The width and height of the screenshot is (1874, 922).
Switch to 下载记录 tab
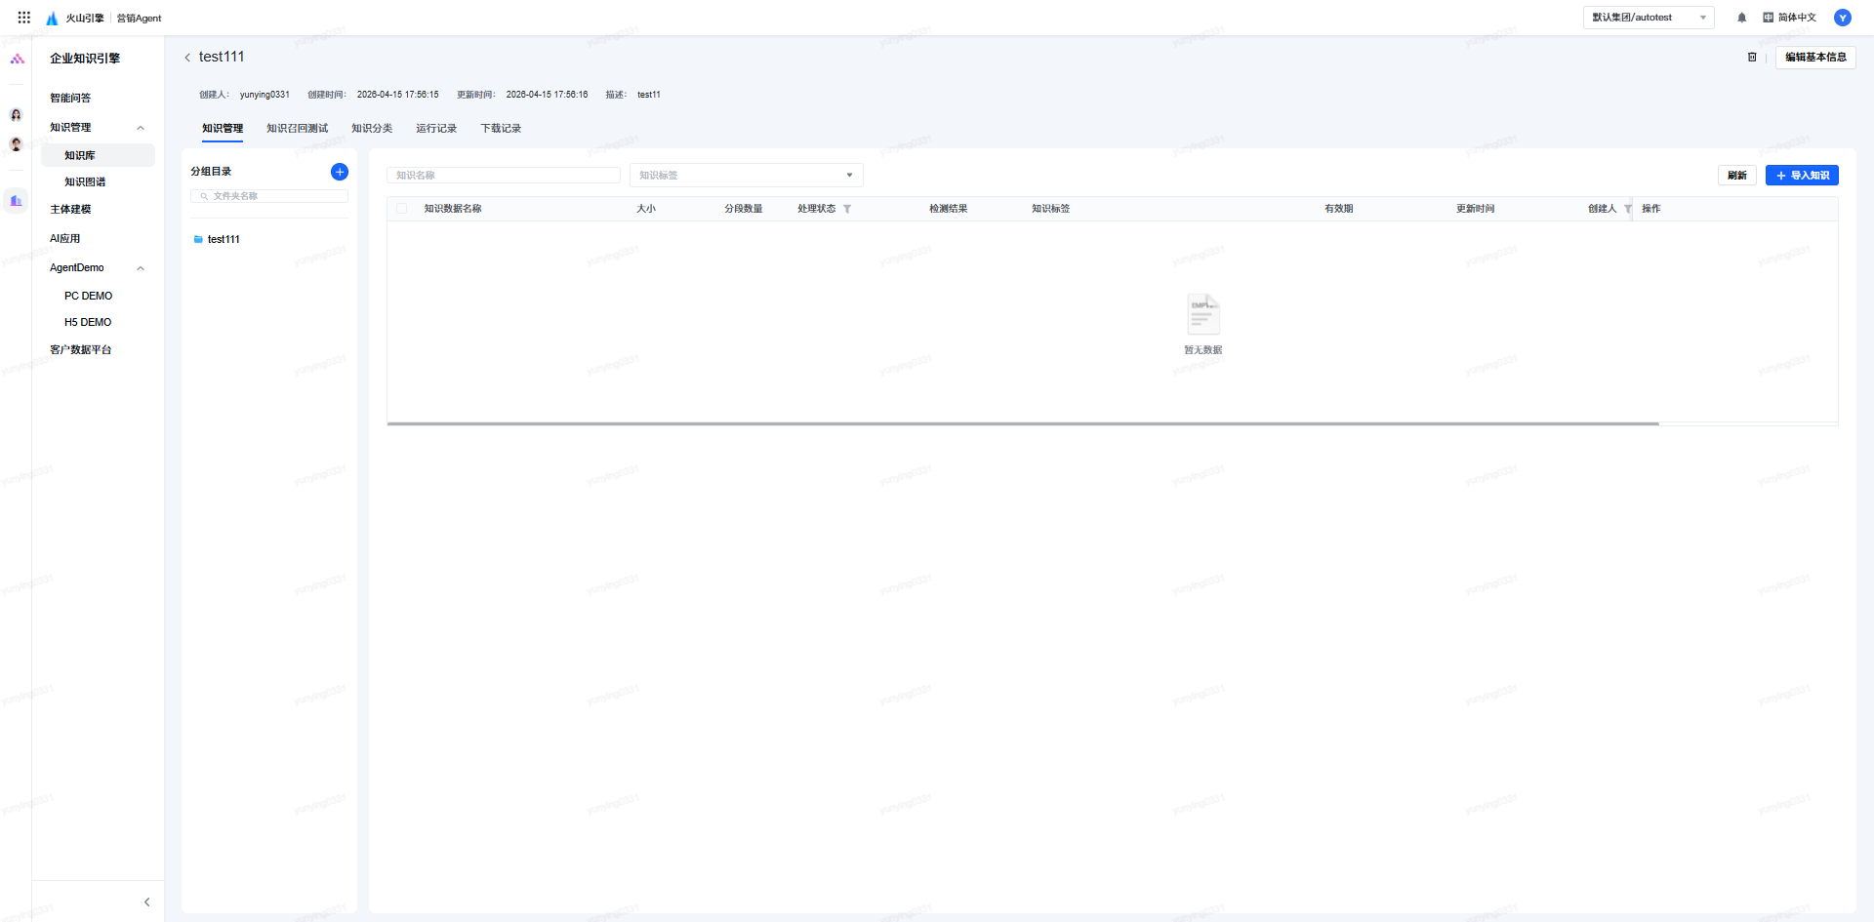(x=501, y=129)
